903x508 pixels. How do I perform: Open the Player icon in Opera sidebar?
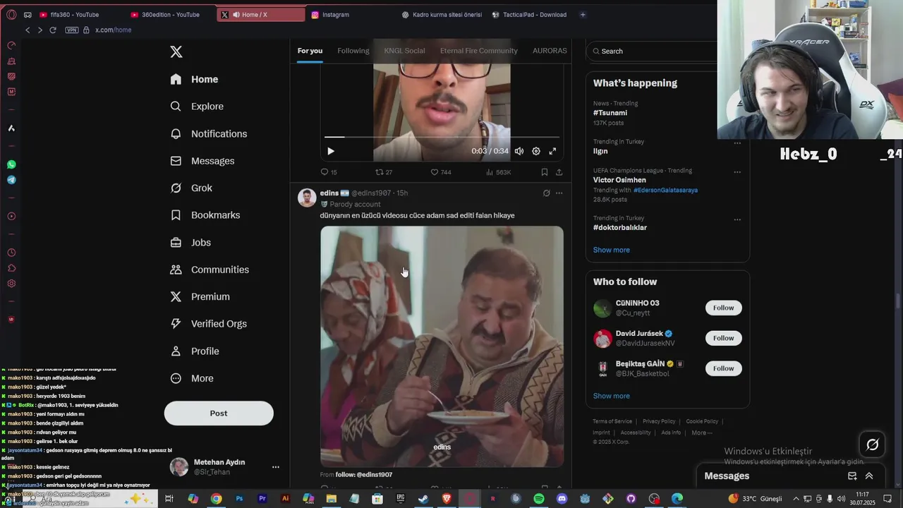11,217
